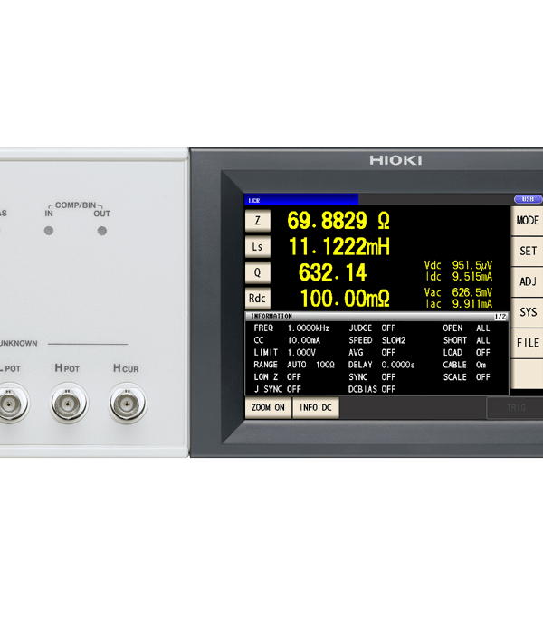
Task: Tap the J SYNC OFF setting
Action: coord(278,389)
